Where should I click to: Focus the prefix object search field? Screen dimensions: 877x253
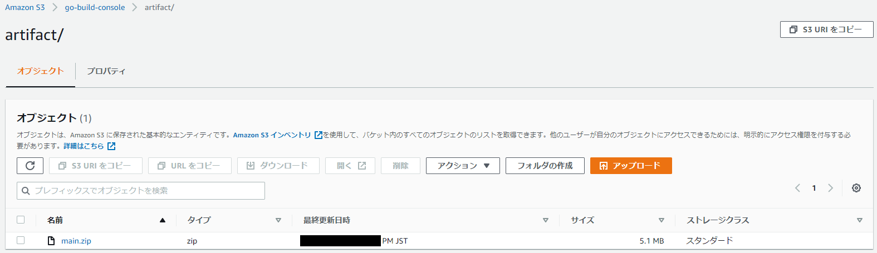[141, 191]
